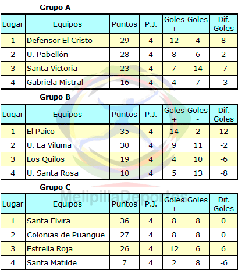Click the Grupo A heading
The image size is (238, 270).
[55, 8]
